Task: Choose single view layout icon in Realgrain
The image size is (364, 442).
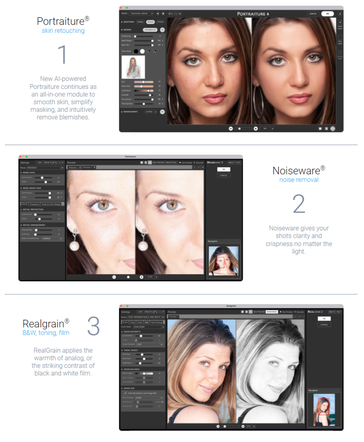Action: point(243,312)
